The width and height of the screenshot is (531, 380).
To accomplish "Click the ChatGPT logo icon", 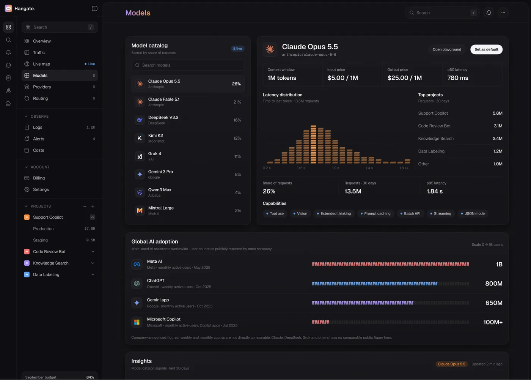I will tap(137, 284).
